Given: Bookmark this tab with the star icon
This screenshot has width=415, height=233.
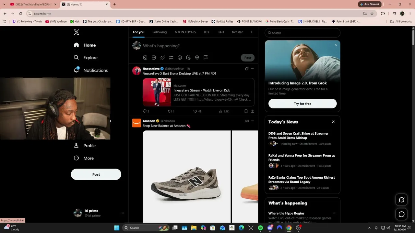Looking at the screenshot, I should point(372,14).
